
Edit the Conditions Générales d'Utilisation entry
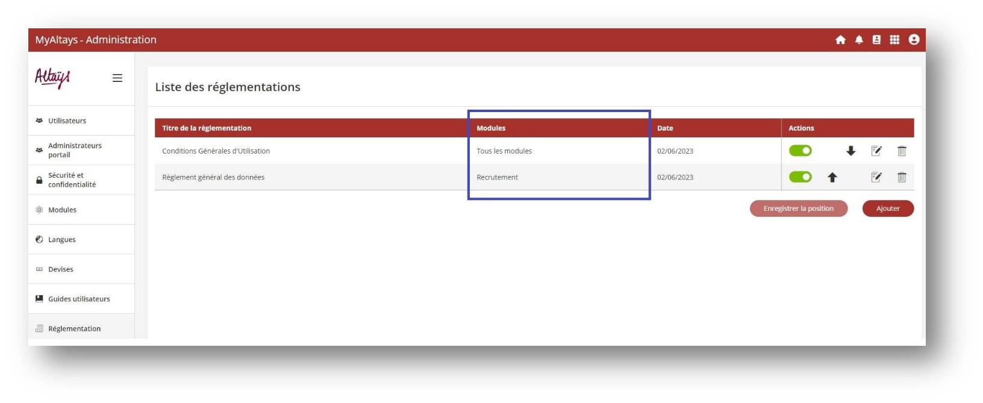point(876,151)
